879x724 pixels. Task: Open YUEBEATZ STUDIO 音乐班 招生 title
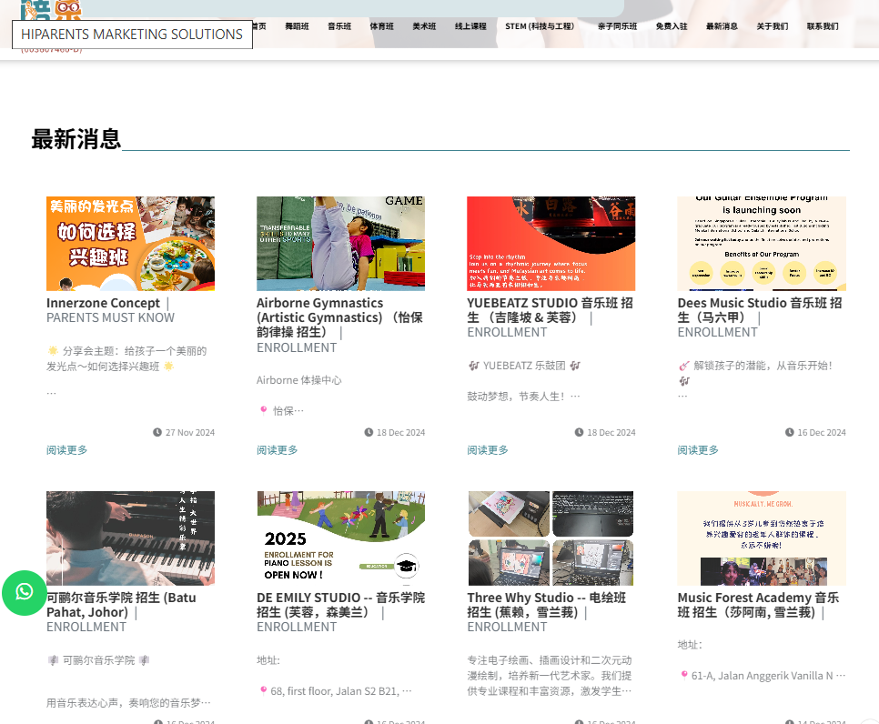pyautogui.click(x=550, y=310)
